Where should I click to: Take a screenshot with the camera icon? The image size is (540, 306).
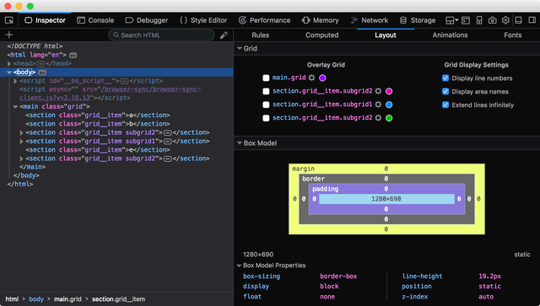pyautogui.click(x=493, y=20)
